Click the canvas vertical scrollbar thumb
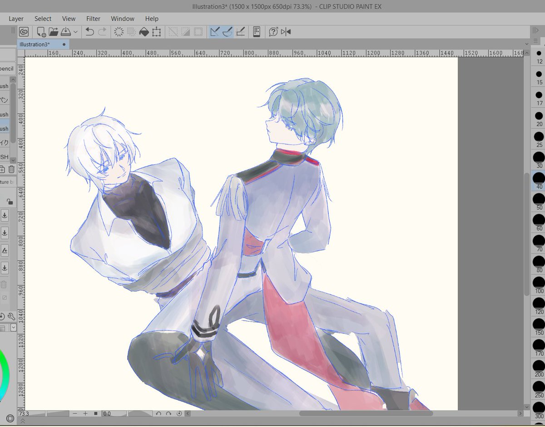 527,234
